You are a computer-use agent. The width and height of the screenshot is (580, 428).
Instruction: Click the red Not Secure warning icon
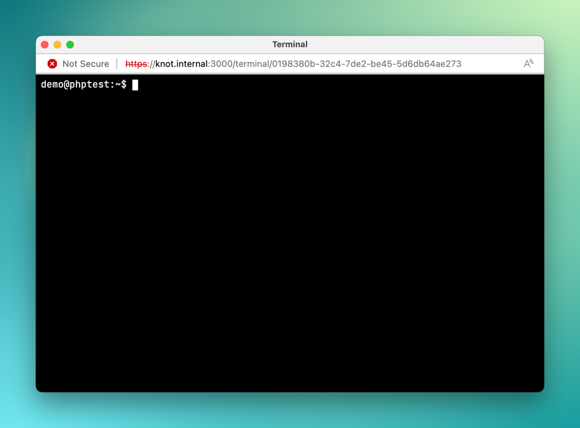point(52,64)
